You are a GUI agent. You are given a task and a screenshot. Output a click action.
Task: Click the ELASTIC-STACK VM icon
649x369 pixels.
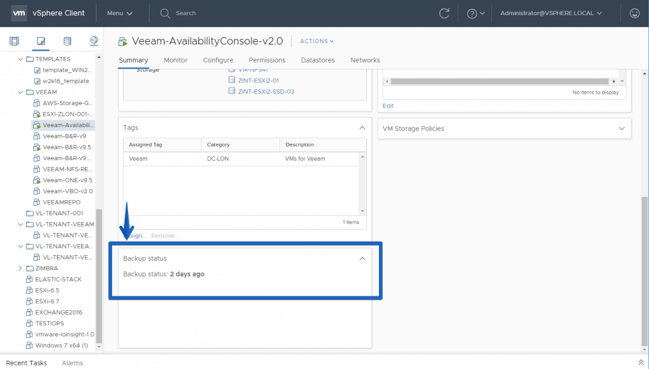pos(29,279)
